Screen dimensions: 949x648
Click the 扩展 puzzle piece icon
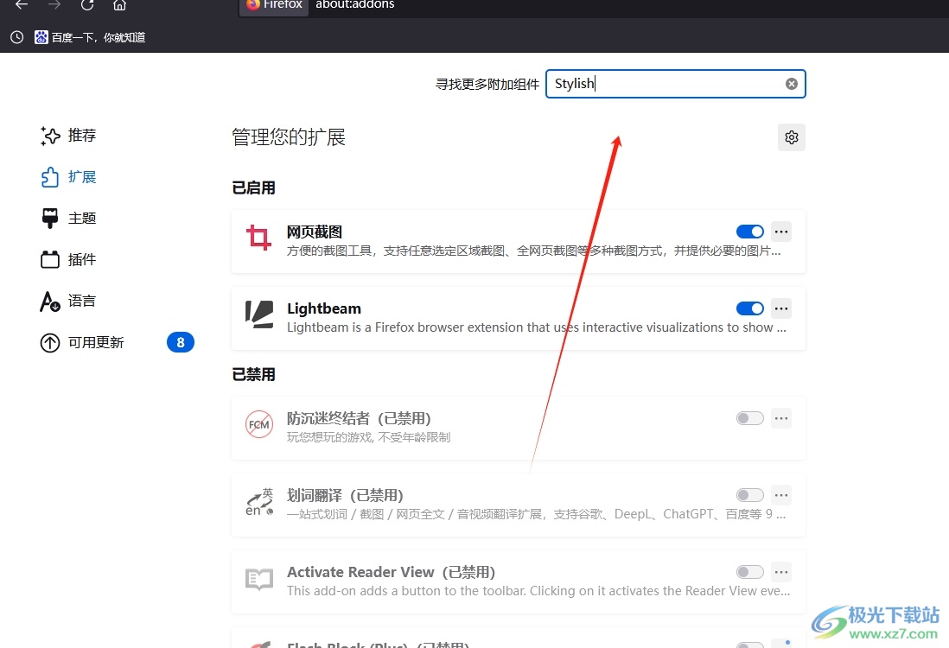click(x=50, y=176)
